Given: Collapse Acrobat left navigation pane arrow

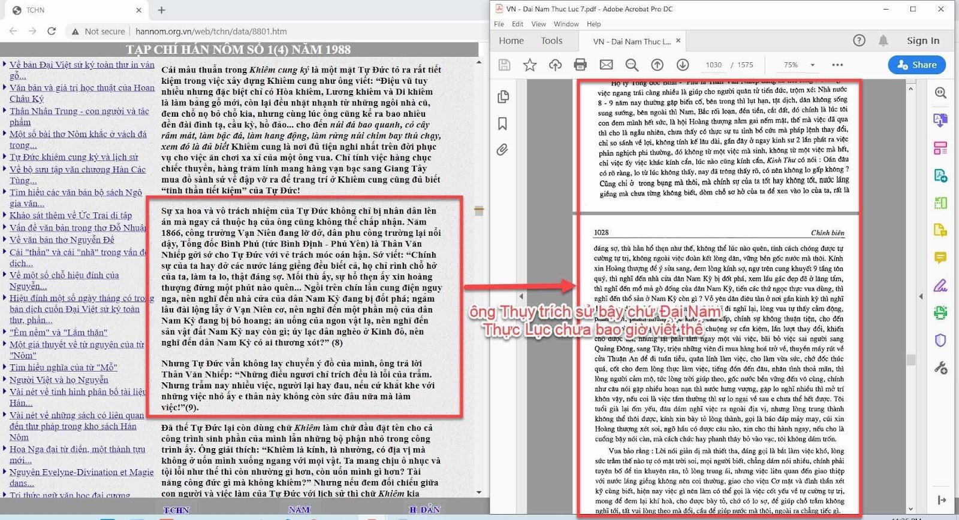Looking at the screenshot, I should point(521,296).
